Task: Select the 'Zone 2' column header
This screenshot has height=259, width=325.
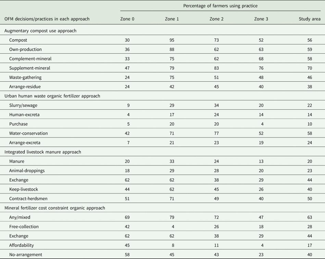Action: pos(216,19)
